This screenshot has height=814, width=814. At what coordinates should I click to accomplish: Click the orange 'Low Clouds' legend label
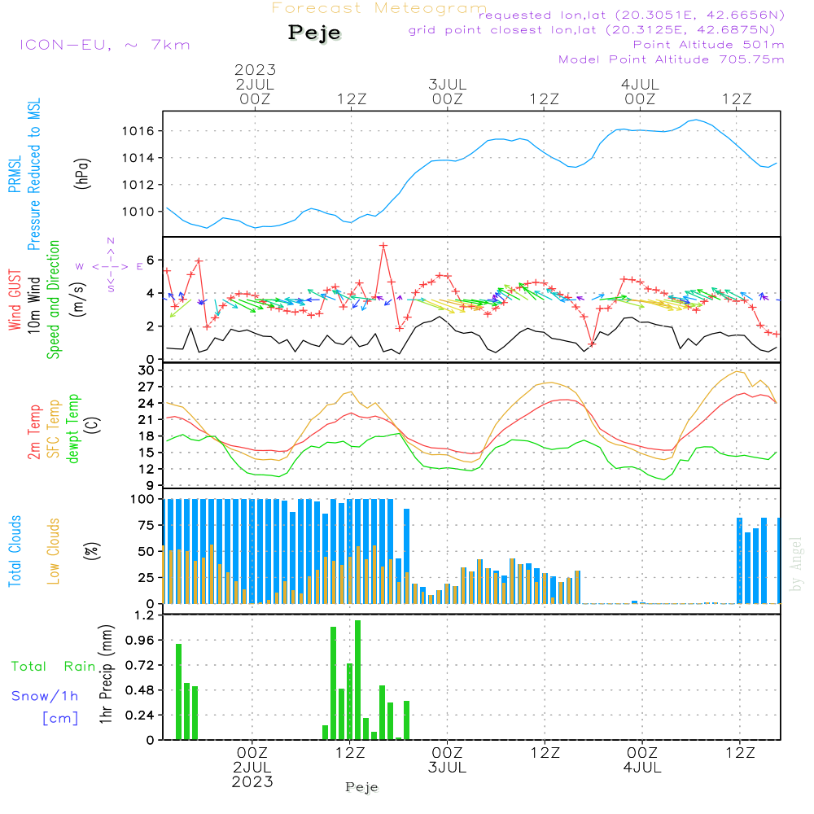pos(53,551)
